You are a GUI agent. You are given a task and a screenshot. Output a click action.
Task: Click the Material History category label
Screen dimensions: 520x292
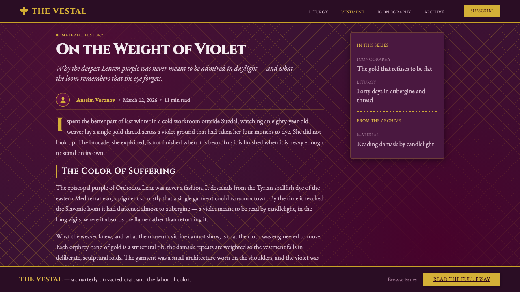tap(82, 35)
